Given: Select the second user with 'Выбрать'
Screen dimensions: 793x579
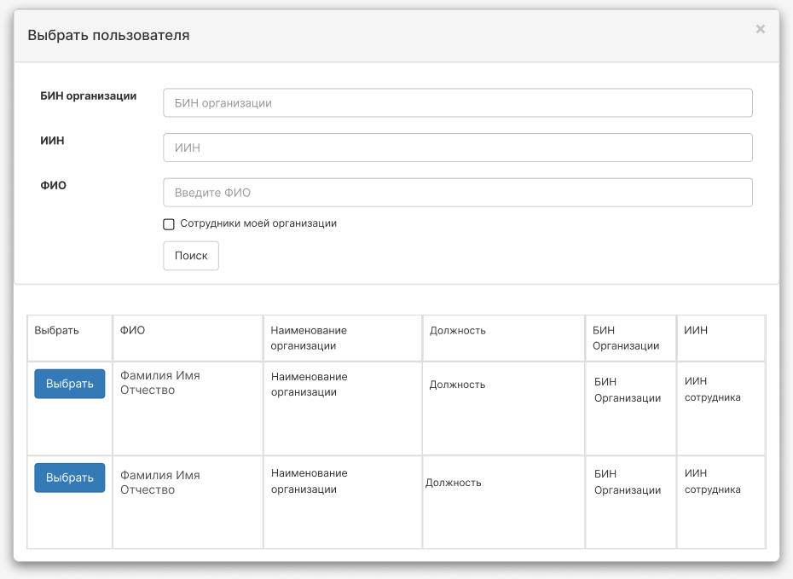Looking at the screenshot, I should click(x=70, y=478).
